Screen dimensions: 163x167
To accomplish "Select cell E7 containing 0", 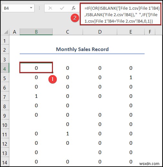I will coord(131,96).
